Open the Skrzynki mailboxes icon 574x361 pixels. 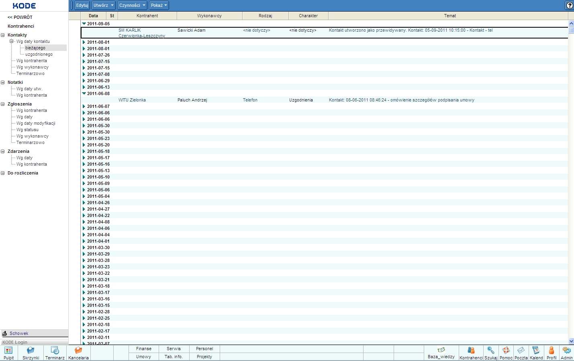coord(31,353)
